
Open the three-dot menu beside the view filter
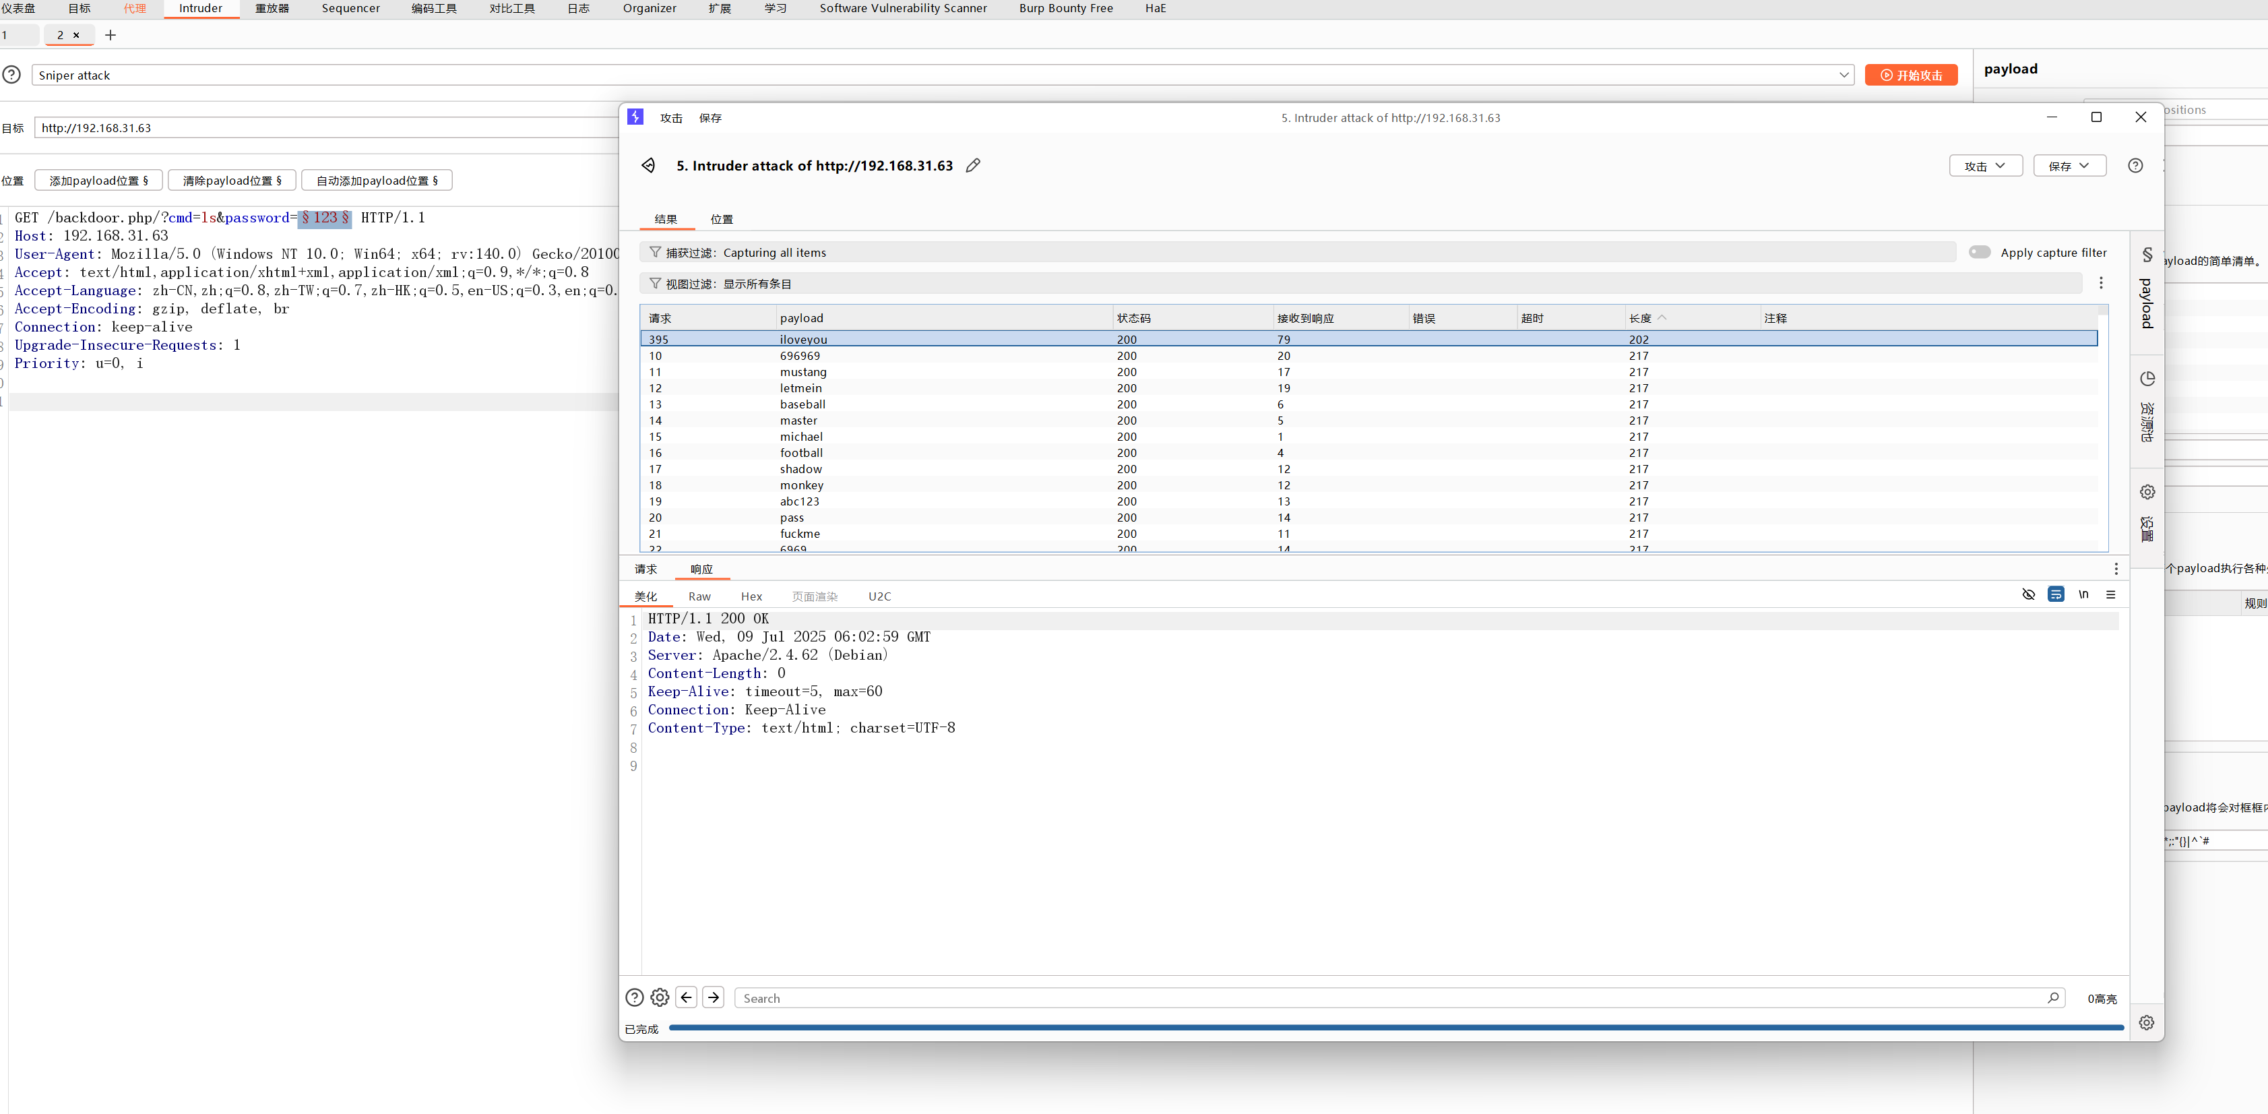click(2101, 282)
